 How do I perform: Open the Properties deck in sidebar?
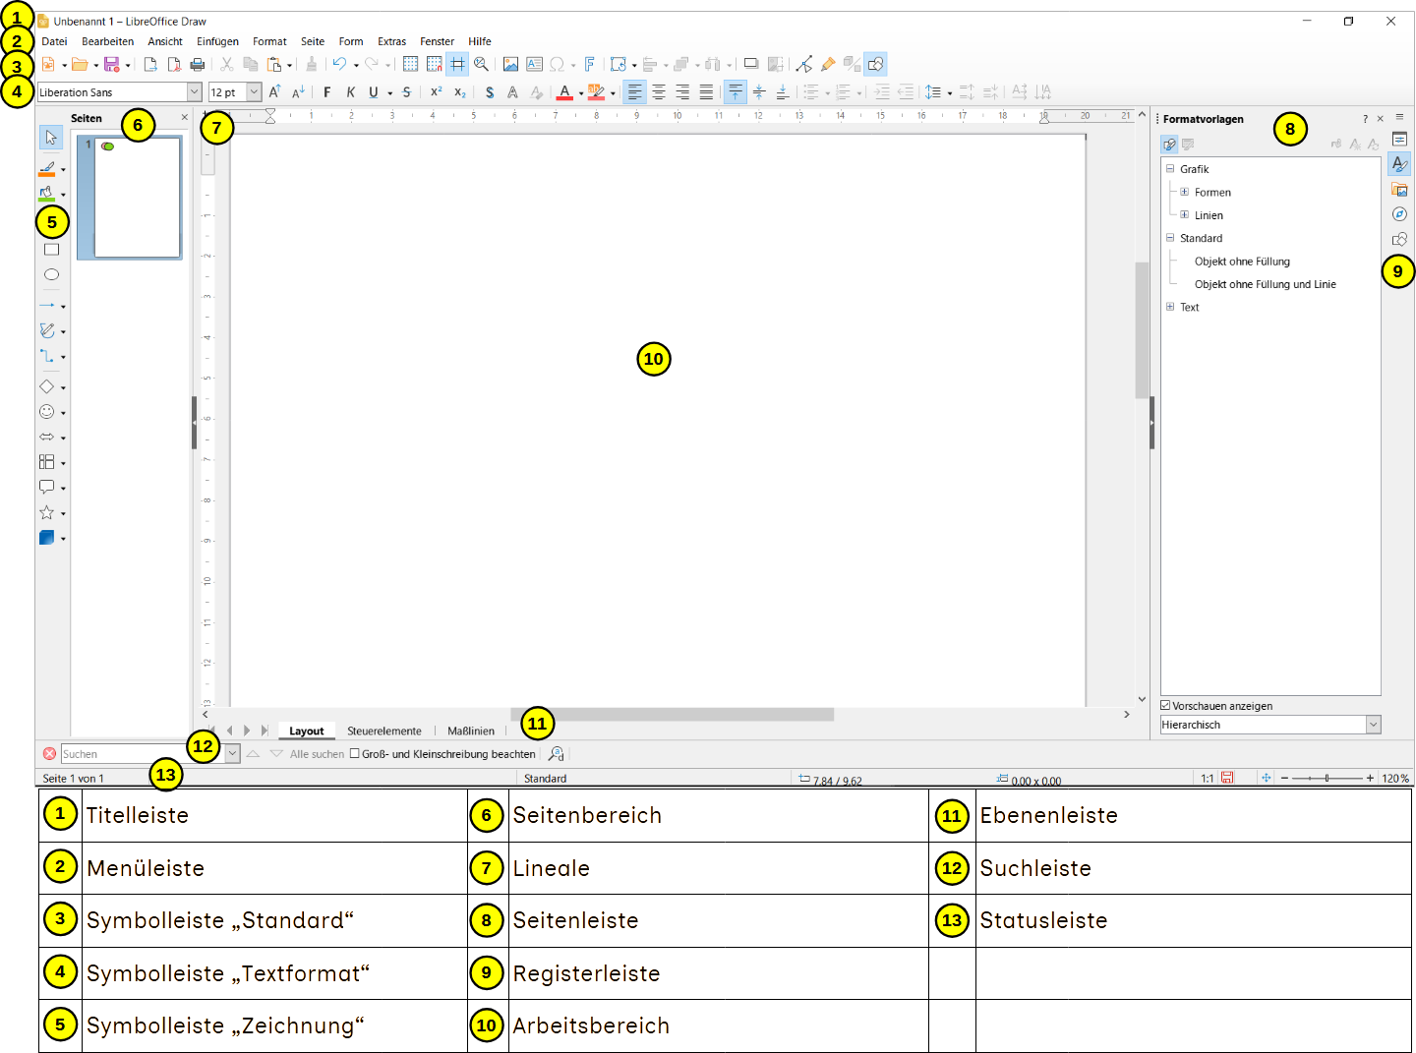[x=1399, y=140]
